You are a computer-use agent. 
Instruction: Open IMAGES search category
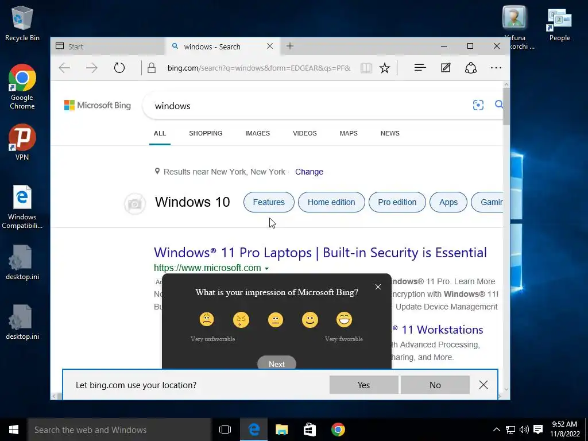click(258, 133)
